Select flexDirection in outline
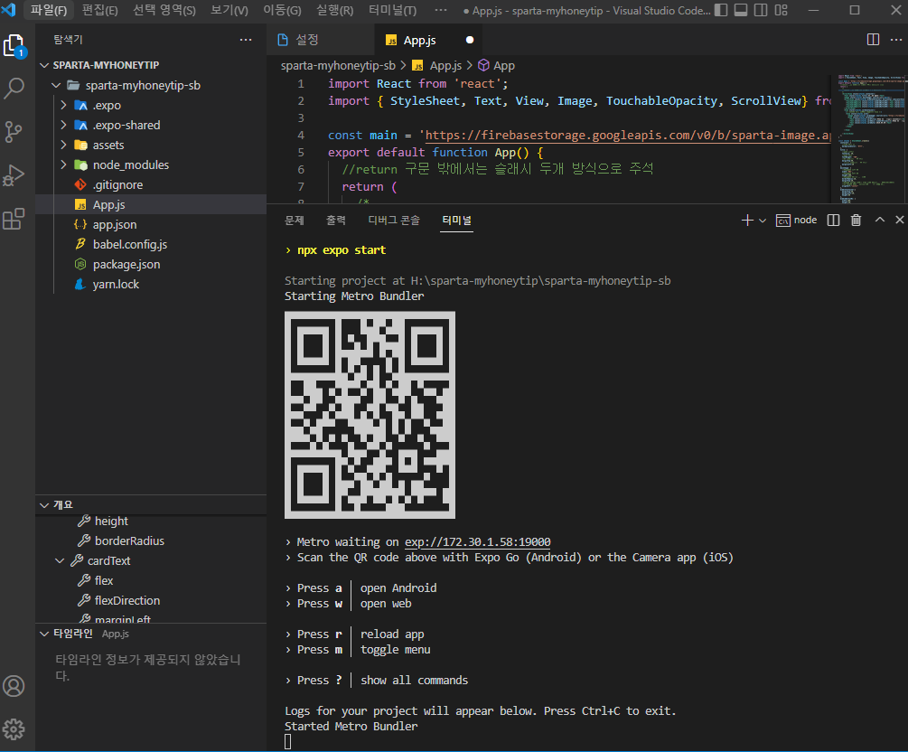The height and width of the screenshot is (752, 908). 151,600
